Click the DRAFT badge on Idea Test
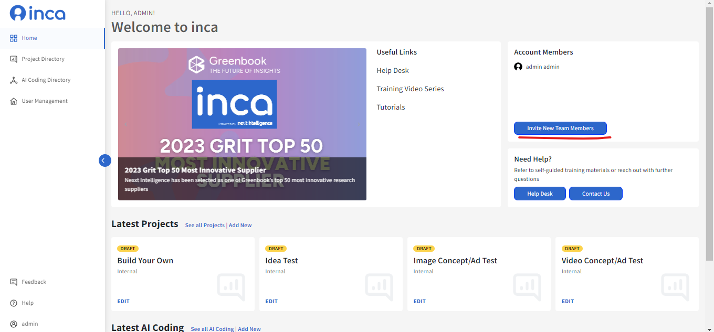714x332 pixels. pos(276,249)
